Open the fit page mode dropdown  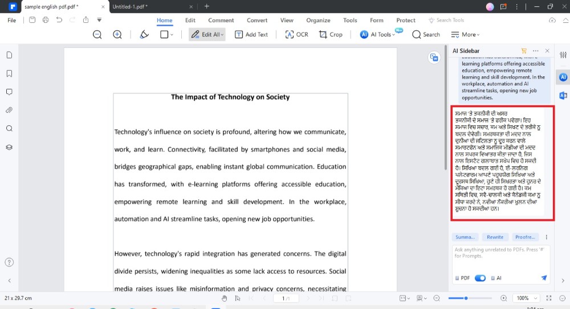(405, 298)
